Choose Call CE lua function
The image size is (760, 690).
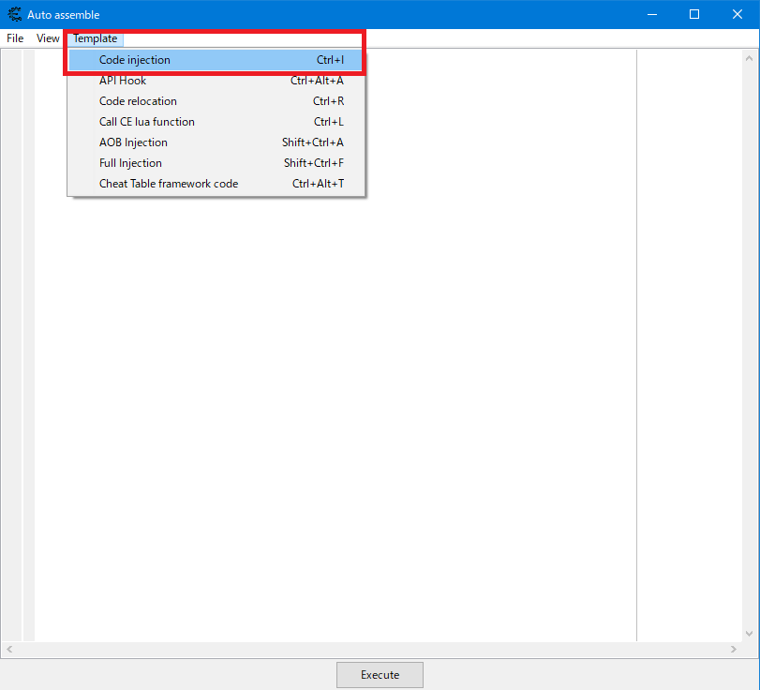(x=216, y=122)
